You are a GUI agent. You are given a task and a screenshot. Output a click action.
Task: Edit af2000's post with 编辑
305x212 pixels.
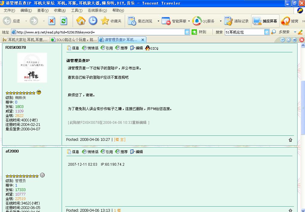tap(136, 152)
